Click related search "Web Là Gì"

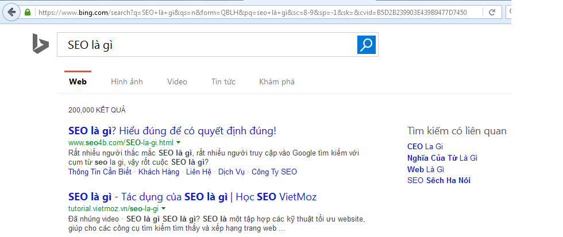pos(426,169)
